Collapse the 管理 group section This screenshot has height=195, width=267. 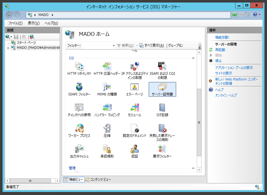pyautogui.click(x=193, y=168)
